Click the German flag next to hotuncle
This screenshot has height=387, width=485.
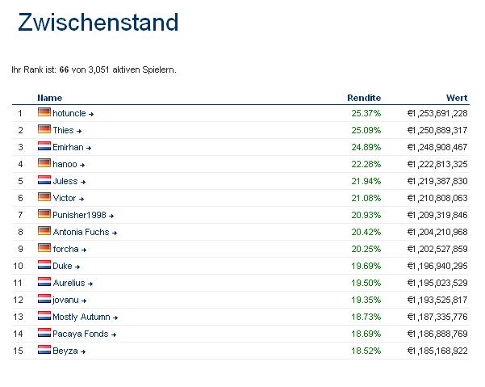44,113
